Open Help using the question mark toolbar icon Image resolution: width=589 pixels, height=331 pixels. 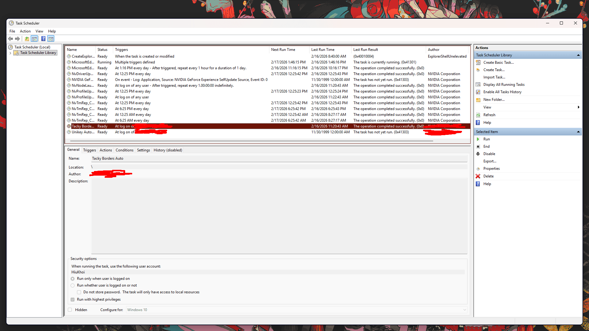43,39
